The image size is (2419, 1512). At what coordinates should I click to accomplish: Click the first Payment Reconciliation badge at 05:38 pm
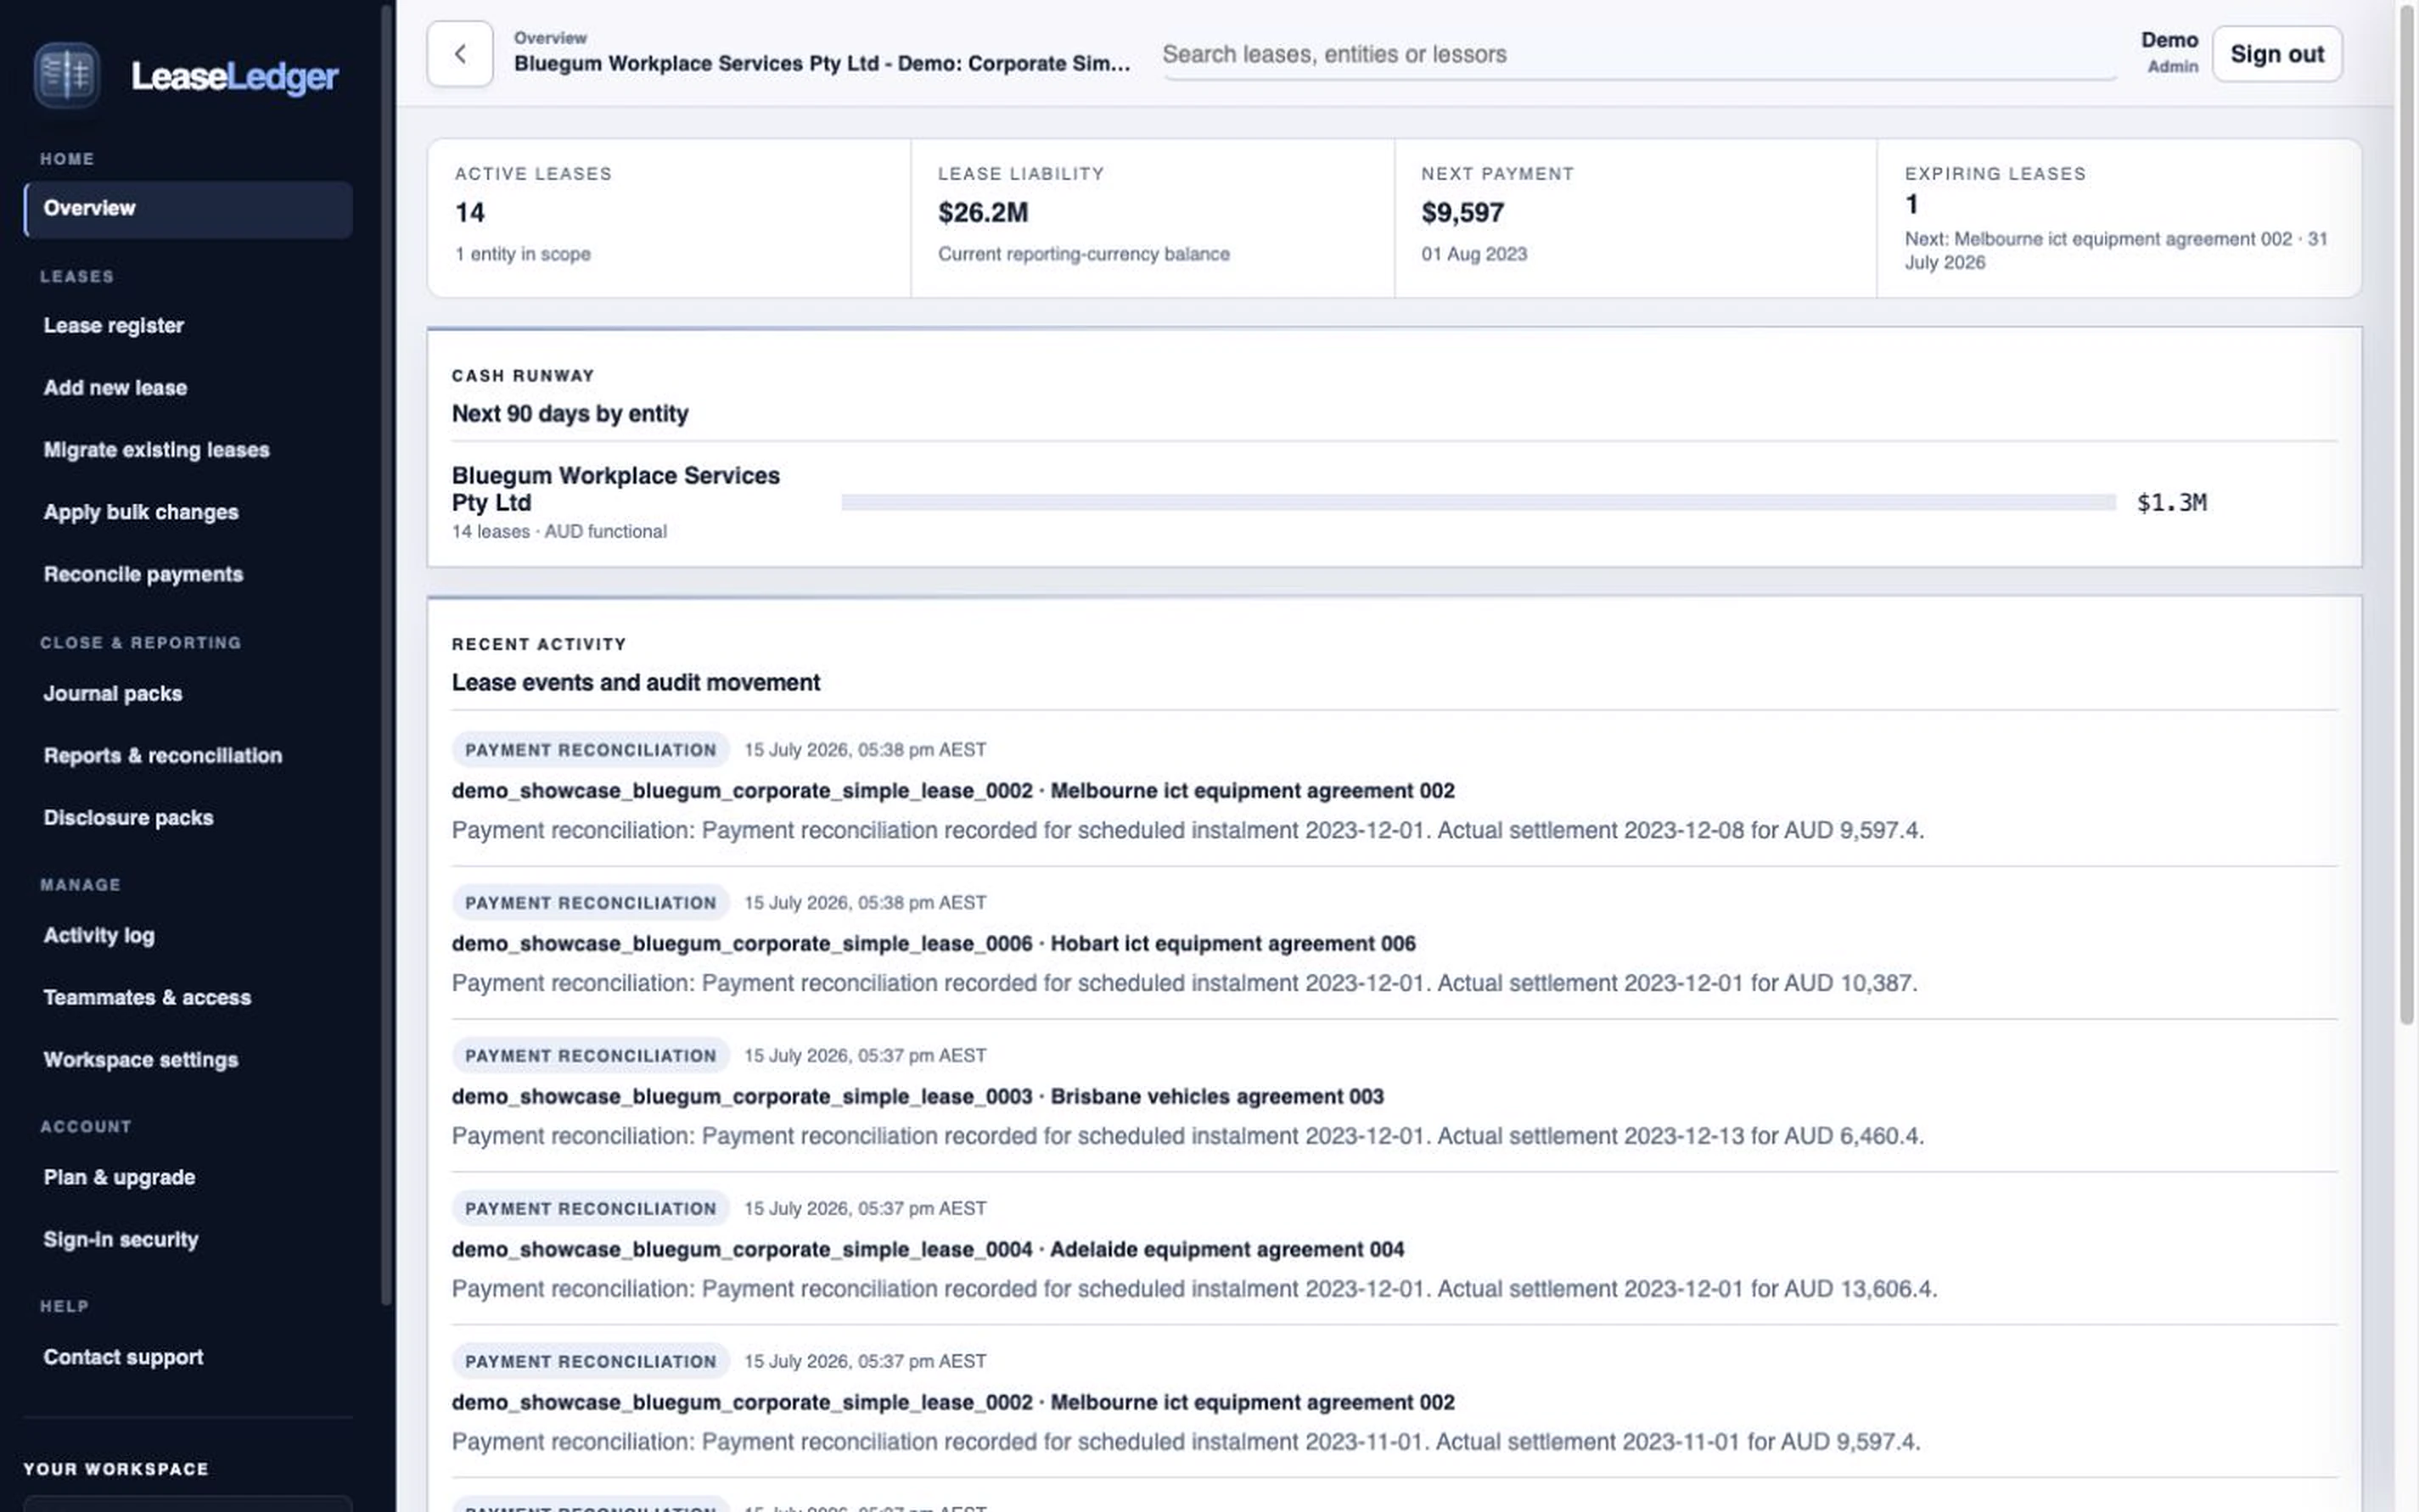pos(590,749)
